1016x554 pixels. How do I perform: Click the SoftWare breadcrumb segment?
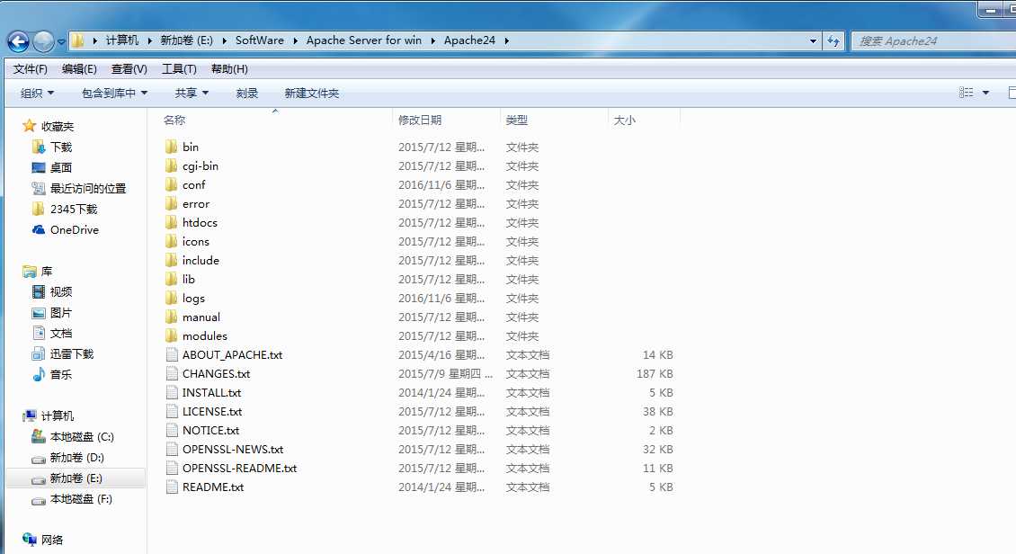(259, 40)
